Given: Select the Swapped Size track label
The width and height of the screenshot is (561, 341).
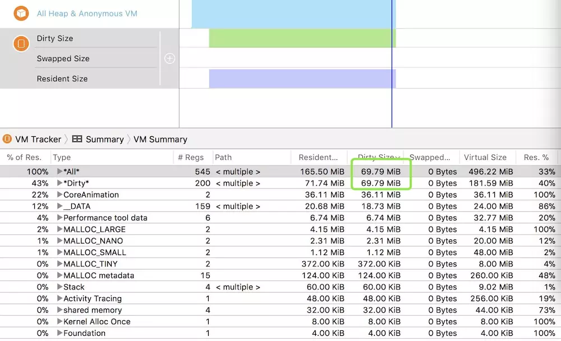Looking at the screenshot, I should click(63, 58).
